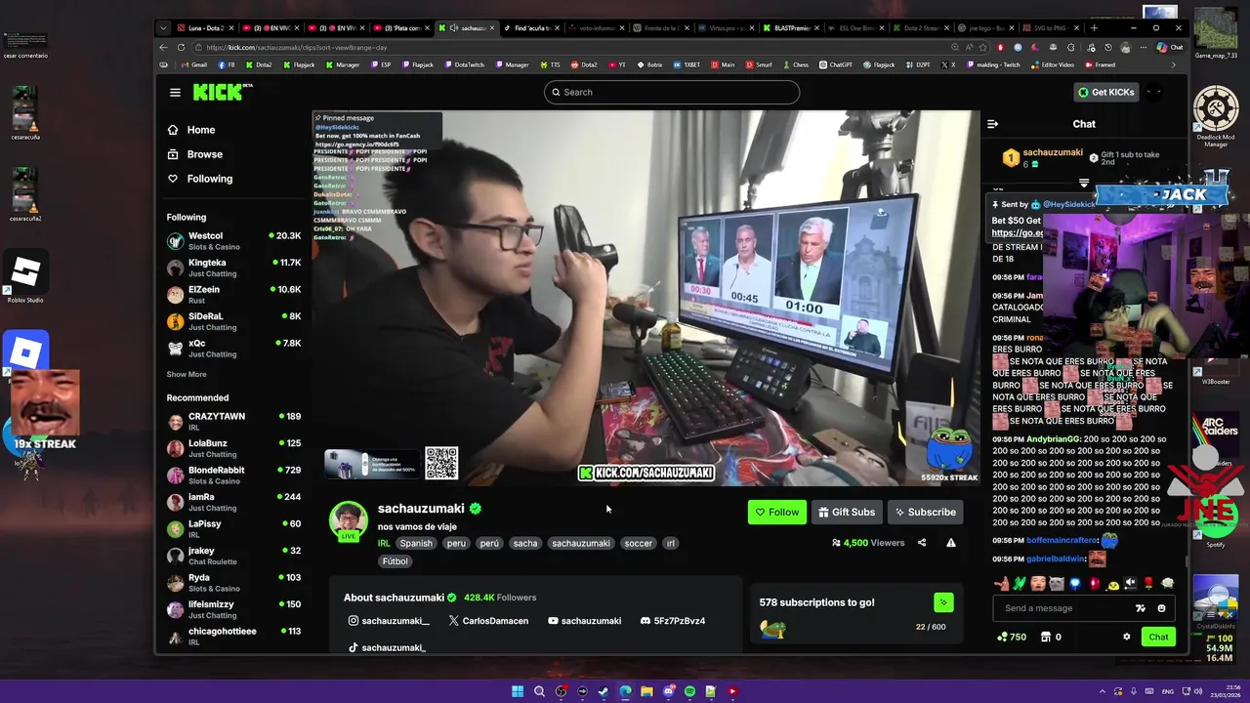Image resolution: width=1250 pixels, height=703 pixels.
Task: Open ElZeein channel in sidebar
Action: pos(233,295)
